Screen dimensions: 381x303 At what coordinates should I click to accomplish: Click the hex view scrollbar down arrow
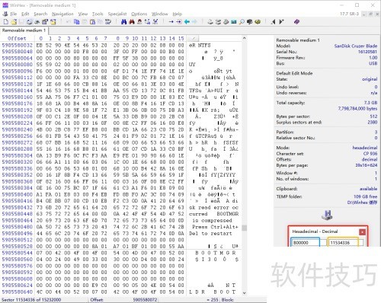click(244, 293)
